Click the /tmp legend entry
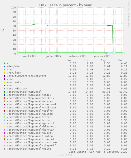The height and width of the screenshot is (158, 131). tap(10, 79)
